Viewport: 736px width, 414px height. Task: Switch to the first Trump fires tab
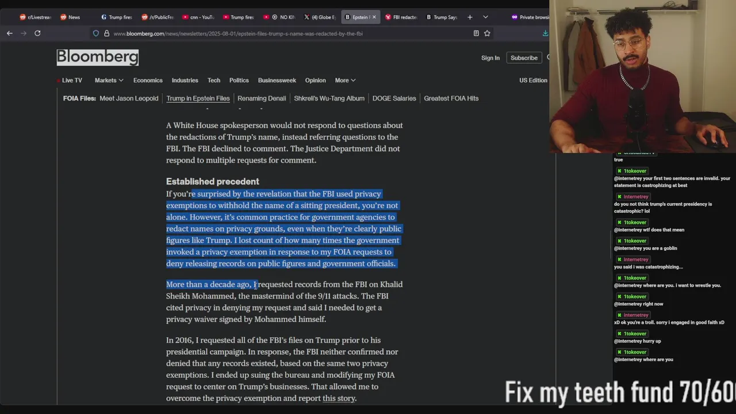click(x=117, y=17)
